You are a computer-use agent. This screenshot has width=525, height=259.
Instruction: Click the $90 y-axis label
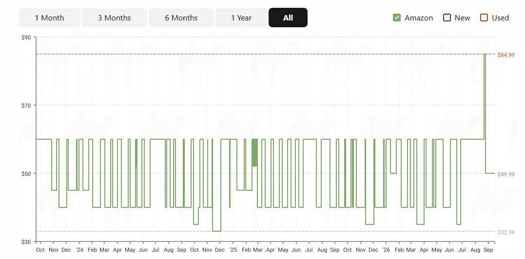click(x=26, y=37)
